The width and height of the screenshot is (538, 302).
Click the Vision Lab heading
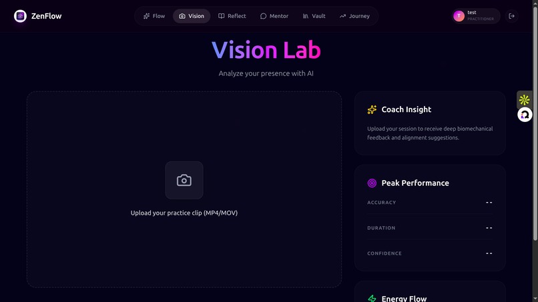266,50
